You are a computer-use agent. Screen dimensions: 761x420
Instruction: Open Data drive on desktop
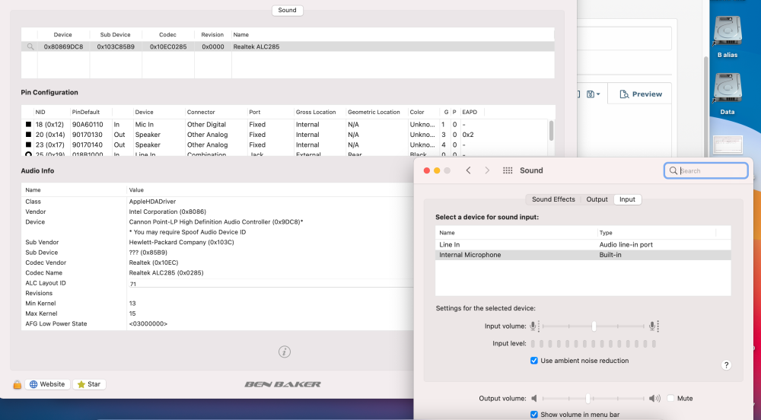pos(727,94)
